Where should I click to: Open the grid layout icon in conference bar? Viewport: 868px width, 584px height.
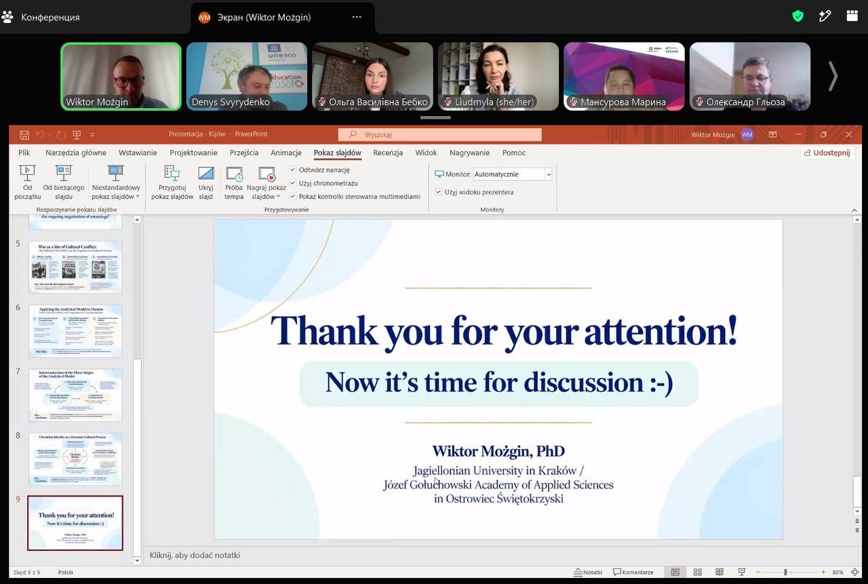(x=852, y=16)
